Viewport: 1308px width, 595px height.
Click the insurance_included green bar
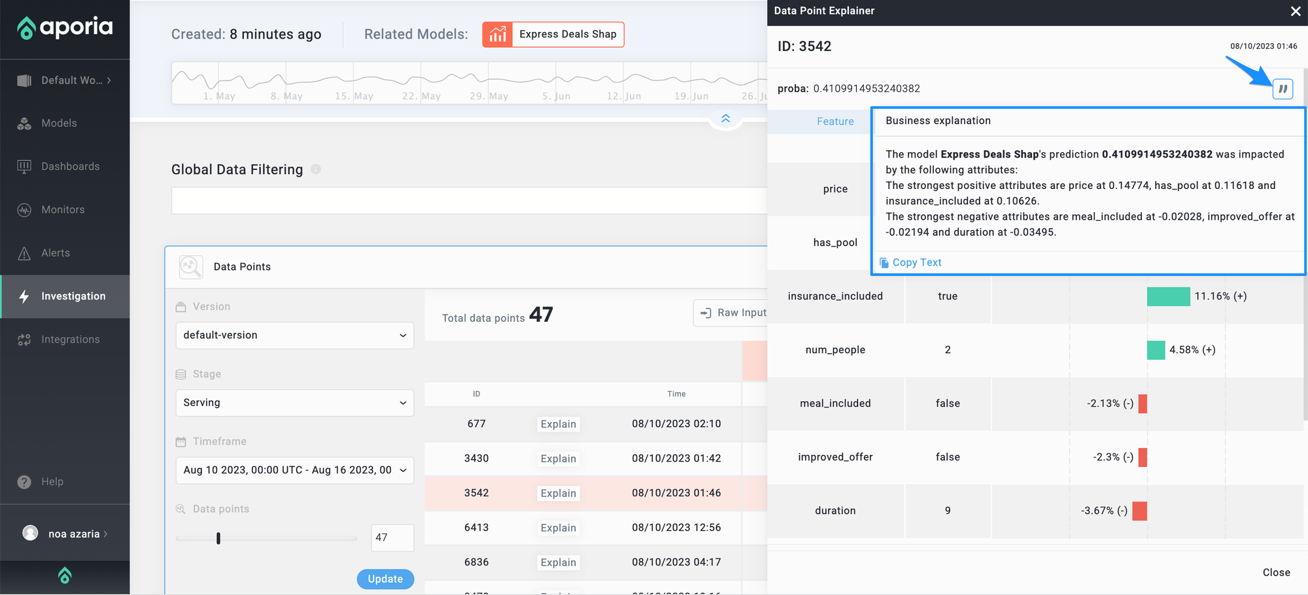pyautogui.click(x=1168, y=296)
